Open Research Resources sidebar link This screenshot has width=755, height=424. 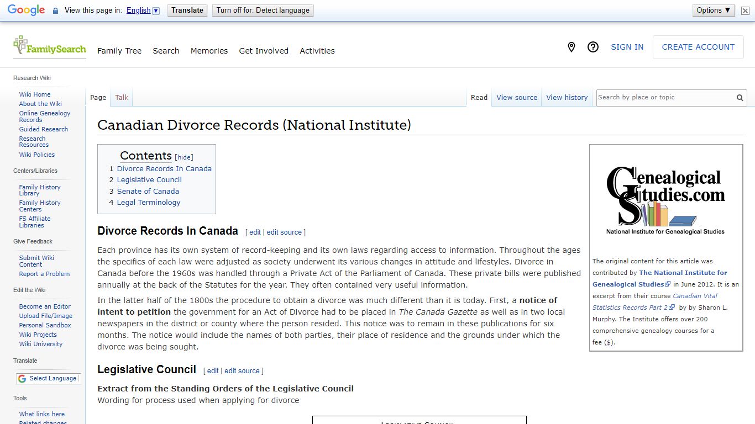[x=34, y=142]
